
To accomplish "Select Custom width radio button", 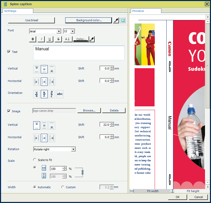I will (x=63, y=187).
